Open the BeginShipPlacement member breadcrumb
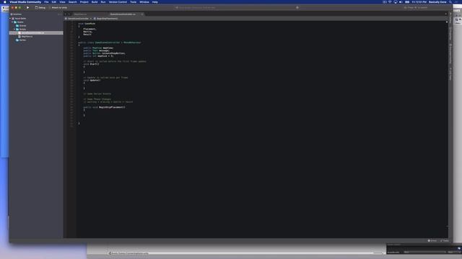Screen dimensions: 462x259 click(106, 19)
